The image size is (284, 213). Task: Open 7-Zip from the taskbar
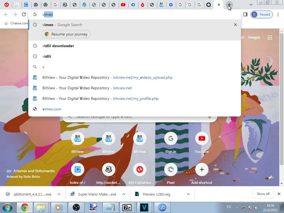[x=127, y=207]
